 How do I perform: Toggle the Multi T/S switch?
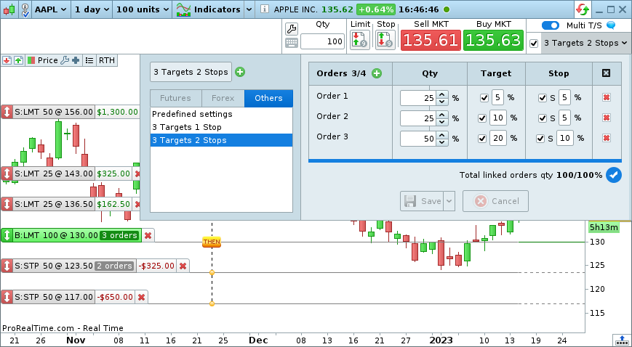tap(551, 25)
